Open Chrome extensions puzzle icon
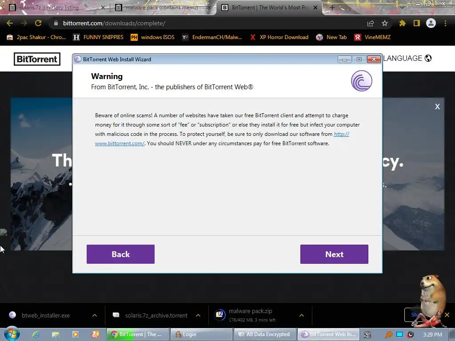Screen dimensions: 455x341 point(402,23)
